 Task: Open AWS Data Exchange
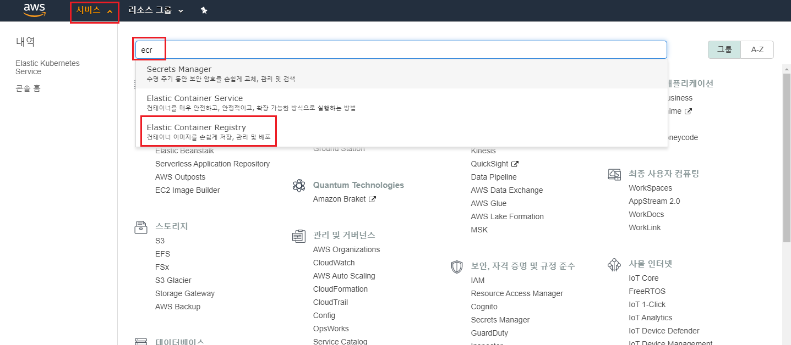pyautogui.click(x=507, y=190)
